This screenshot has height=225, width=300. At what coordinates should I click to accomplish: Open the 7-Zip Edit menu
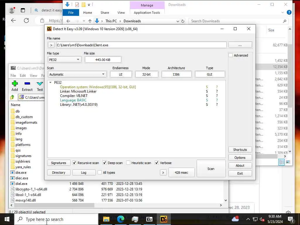point(23,75)
